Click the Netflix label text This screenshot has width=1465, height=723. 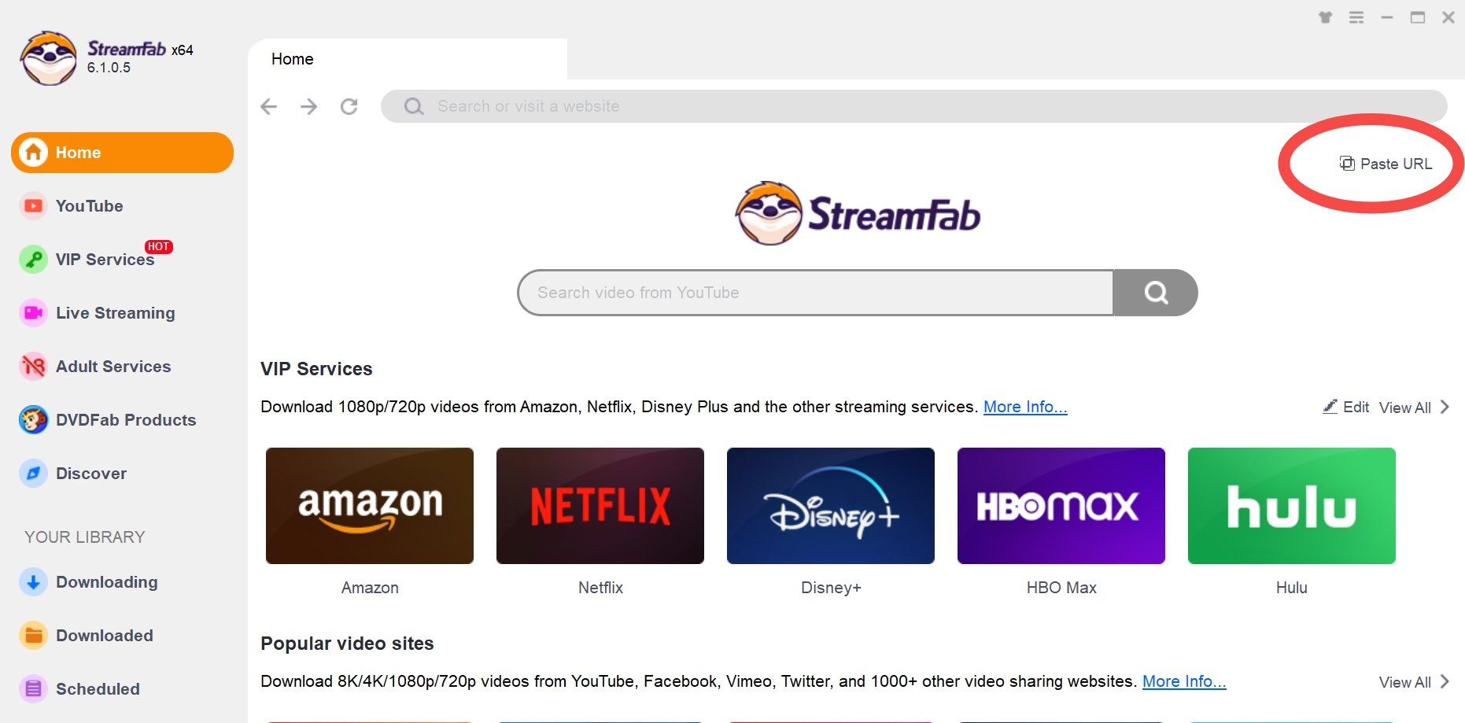pos(600,588)
